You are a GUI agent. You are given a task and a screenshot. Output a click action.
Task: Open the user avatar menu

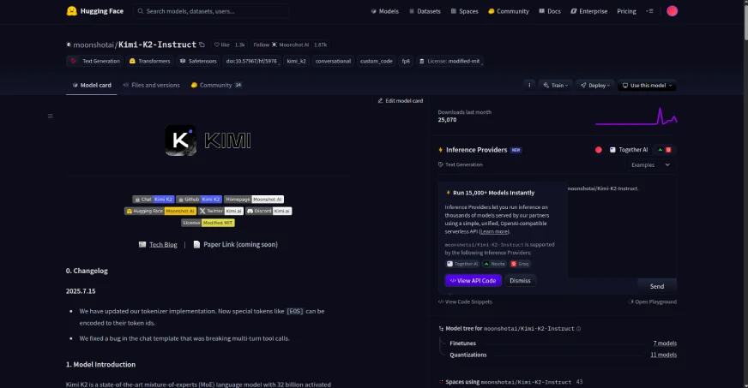(x=672, y=11)
